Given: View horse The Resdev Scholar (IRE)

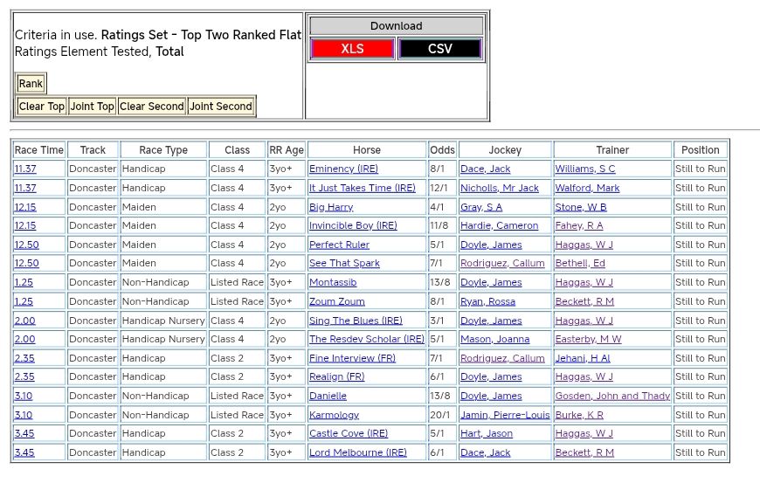Looking at the screenshot, I should point(367,340).
